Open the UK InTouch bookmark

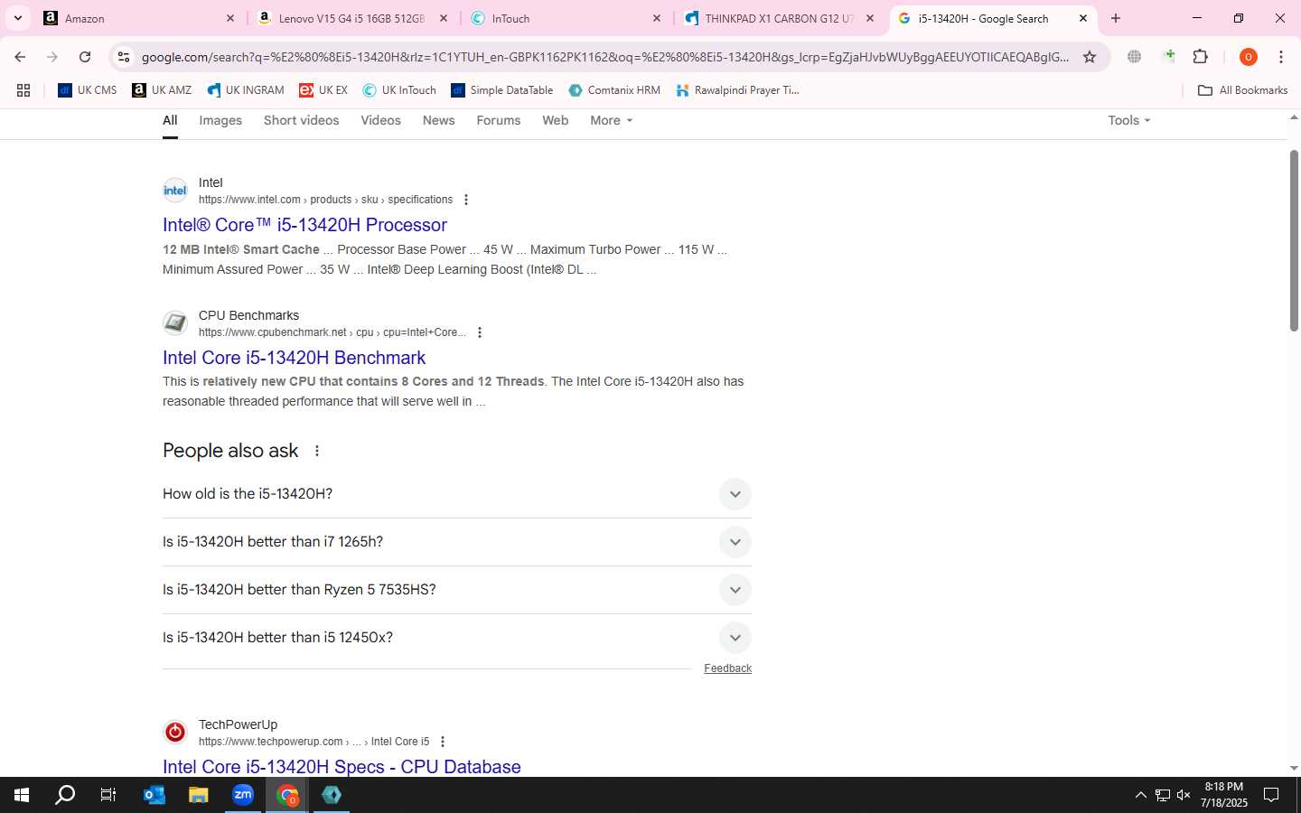[x=399, y=90]
